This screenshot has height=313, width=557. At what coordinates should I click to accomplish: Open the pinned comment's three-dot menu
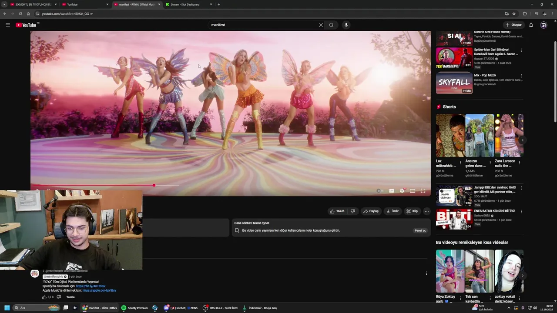pos(426,273)
